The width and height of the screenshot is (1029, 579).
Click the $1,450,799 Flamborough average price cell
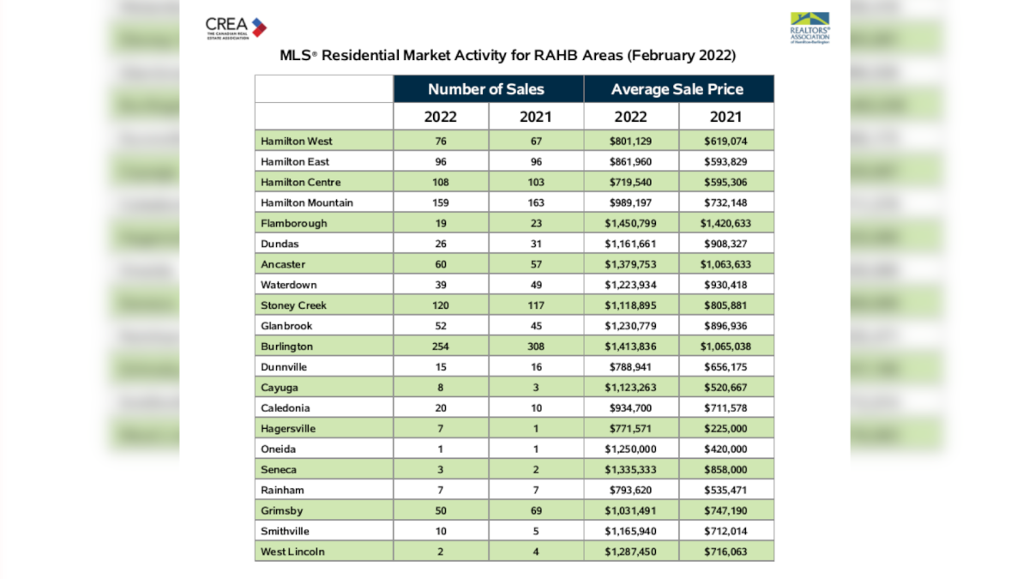tap(631, 223)
